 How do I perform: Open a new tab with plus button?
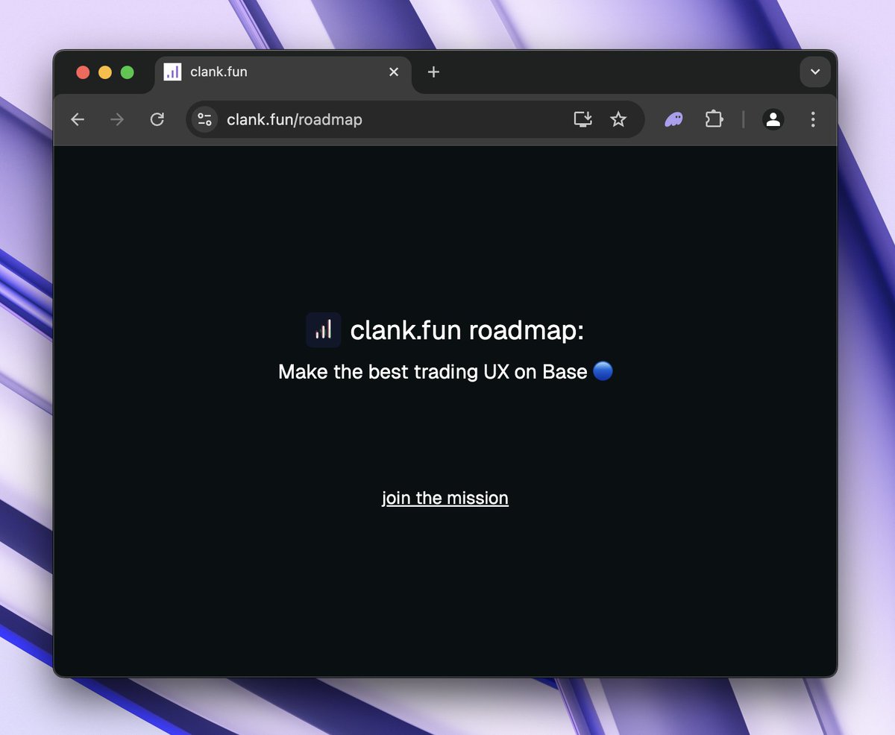tap(434, 72)
